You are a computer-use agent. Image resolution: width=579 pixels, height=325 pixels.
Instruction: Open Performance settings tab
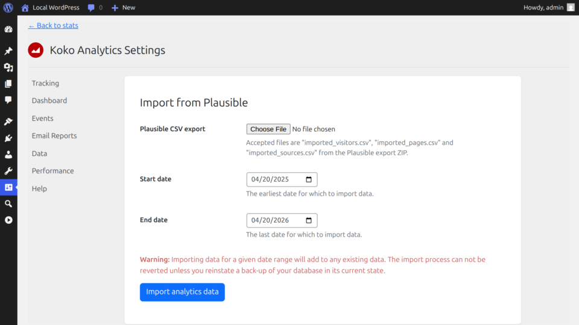pyautogui.click(x=53, y=171)
